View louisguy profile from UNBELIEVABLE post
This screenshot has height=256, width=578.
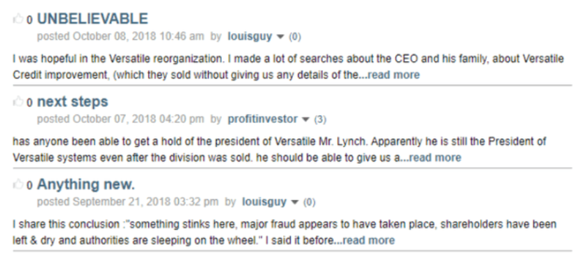pos(250,36)
